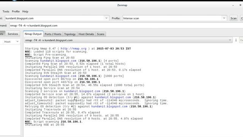Open the Host Details tab
This screenshot has width=243, height=137.
(86, 34)
